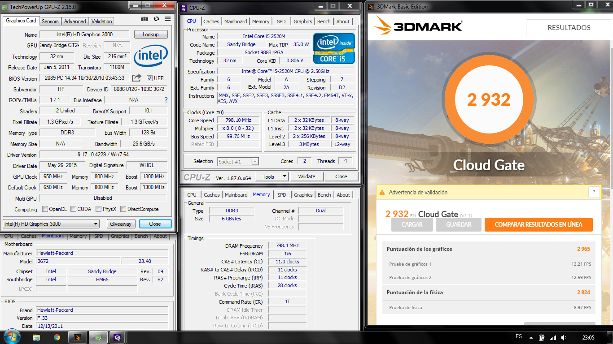Click the power plug tray icon
613x344 pixels.
point(542,338)
